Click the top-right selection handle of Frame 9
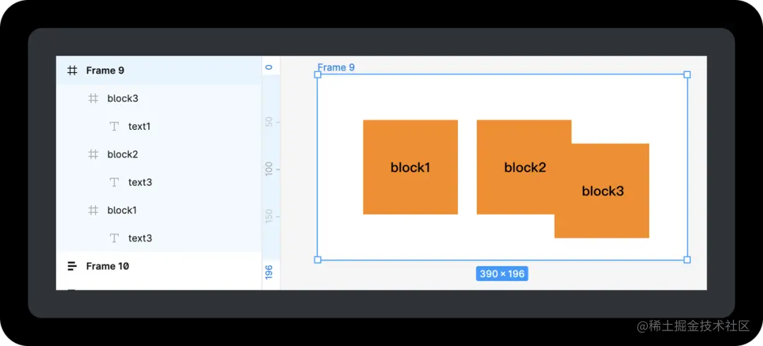The height and width of the screenshot is (346, 763). (x=687, y=74)
